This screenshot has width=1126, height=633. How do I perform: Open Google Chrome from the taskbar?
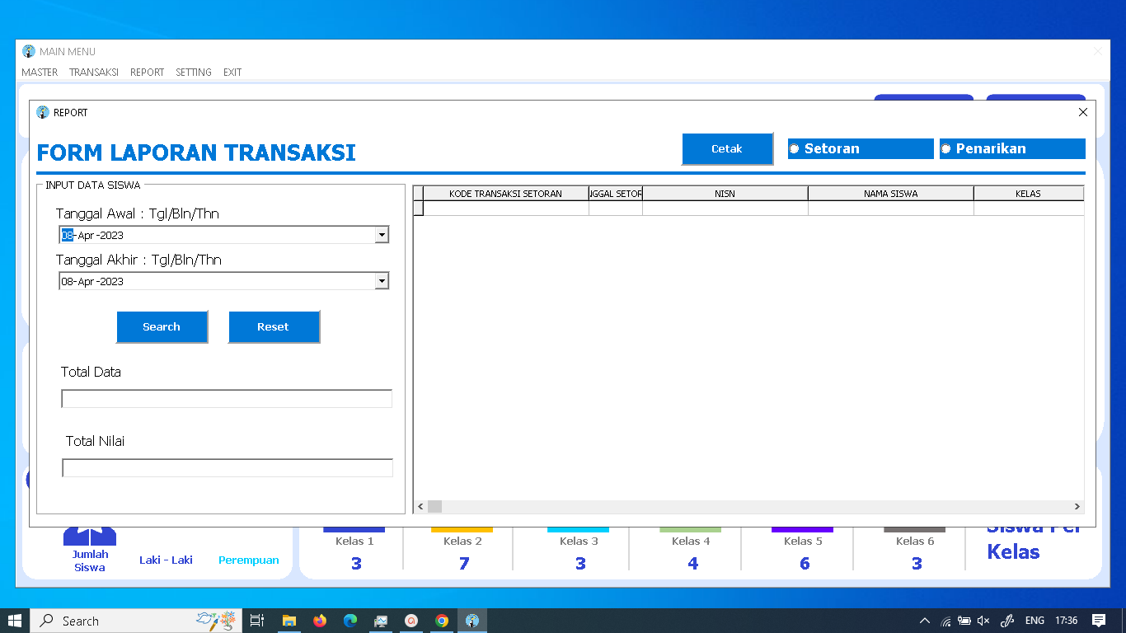(x=442, y=620)
